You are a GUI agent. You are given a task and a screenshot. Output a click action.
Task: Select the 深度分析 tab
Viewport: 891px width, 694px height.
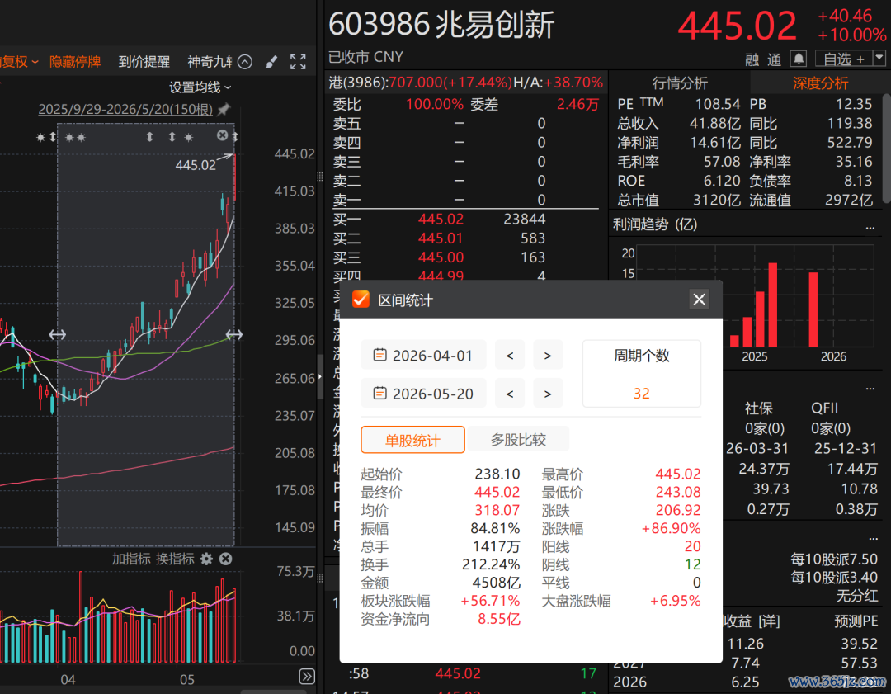pos(820,83)
